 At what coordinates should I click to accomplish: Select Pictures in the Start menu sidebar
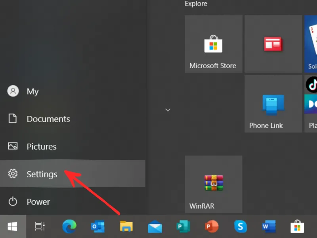[x=41, y=146]
